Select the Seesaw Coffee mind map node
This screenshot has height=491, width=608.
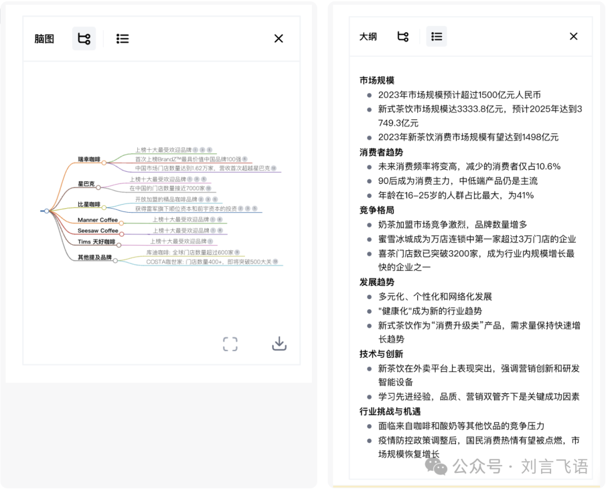[x=98, y=231]
